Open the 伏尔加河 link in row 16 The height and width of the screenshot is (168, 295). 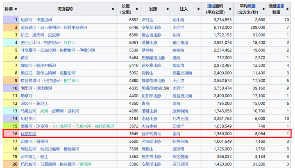click(28, 134)
